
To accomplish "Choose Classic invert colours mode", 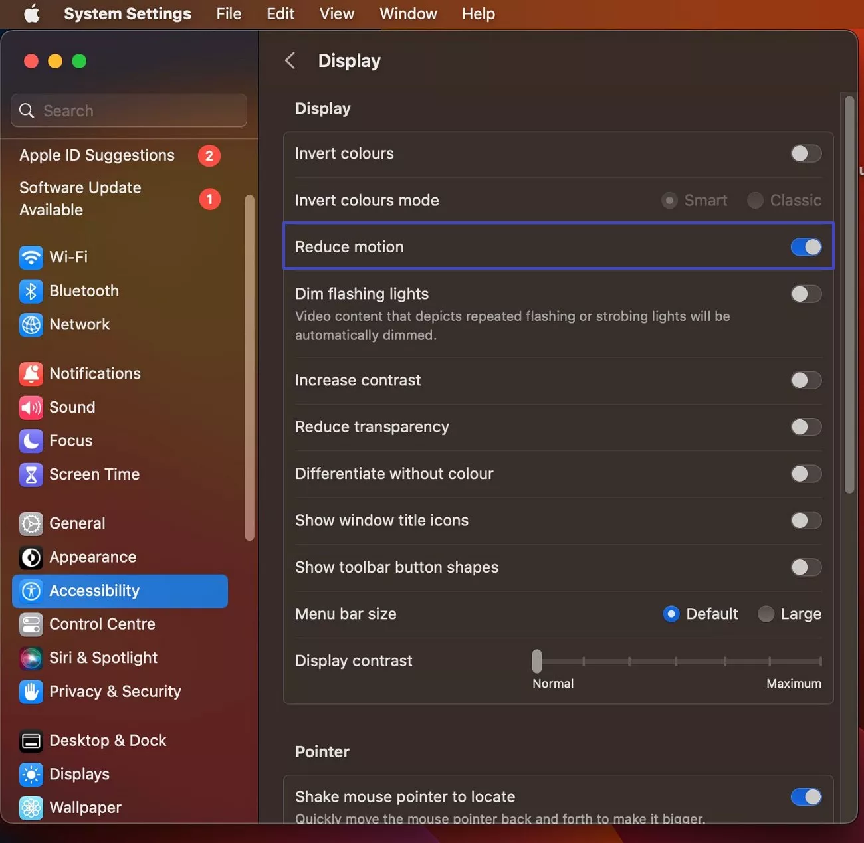I will (755, 200).
